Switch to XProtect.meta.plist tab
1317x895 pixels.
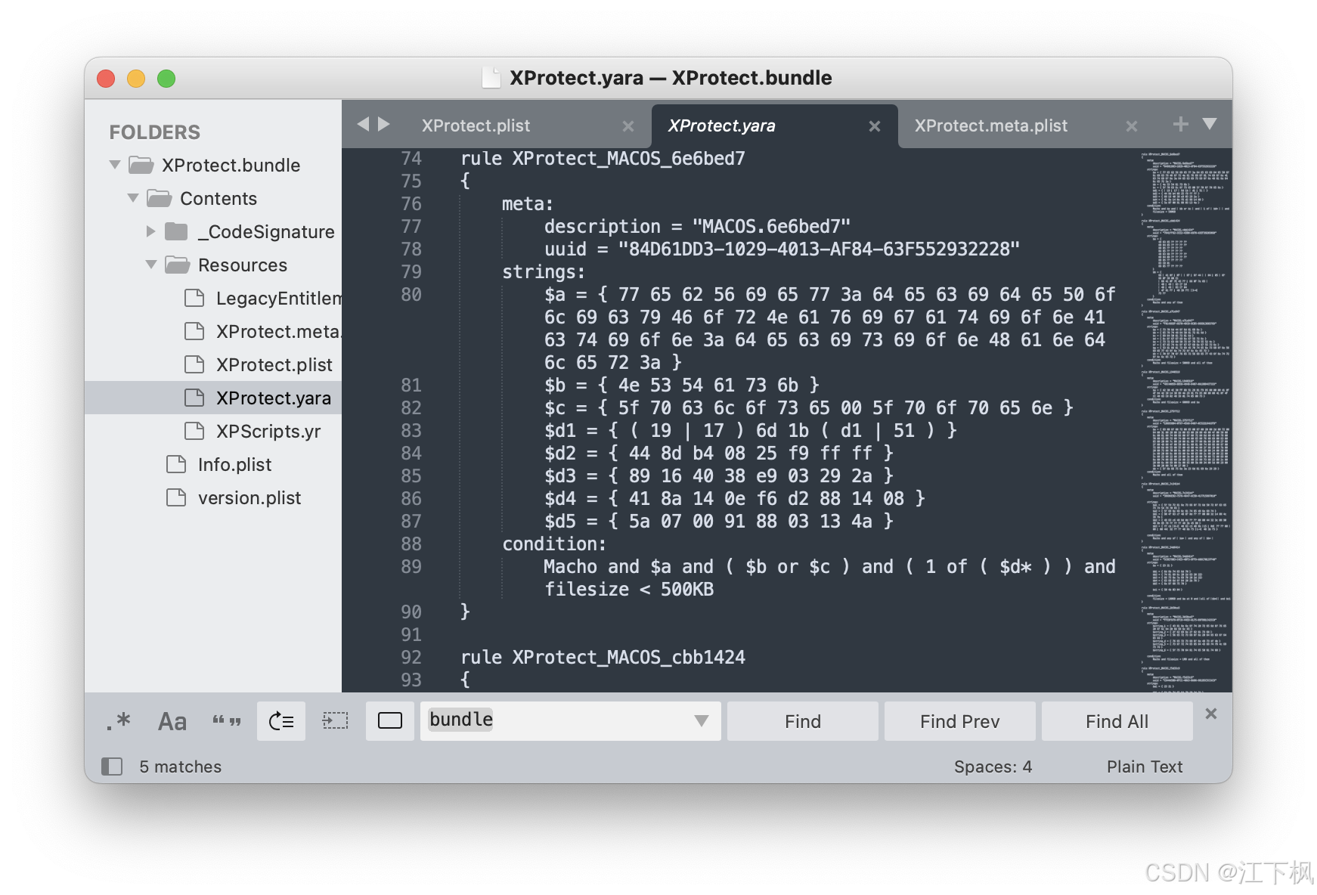991,125
